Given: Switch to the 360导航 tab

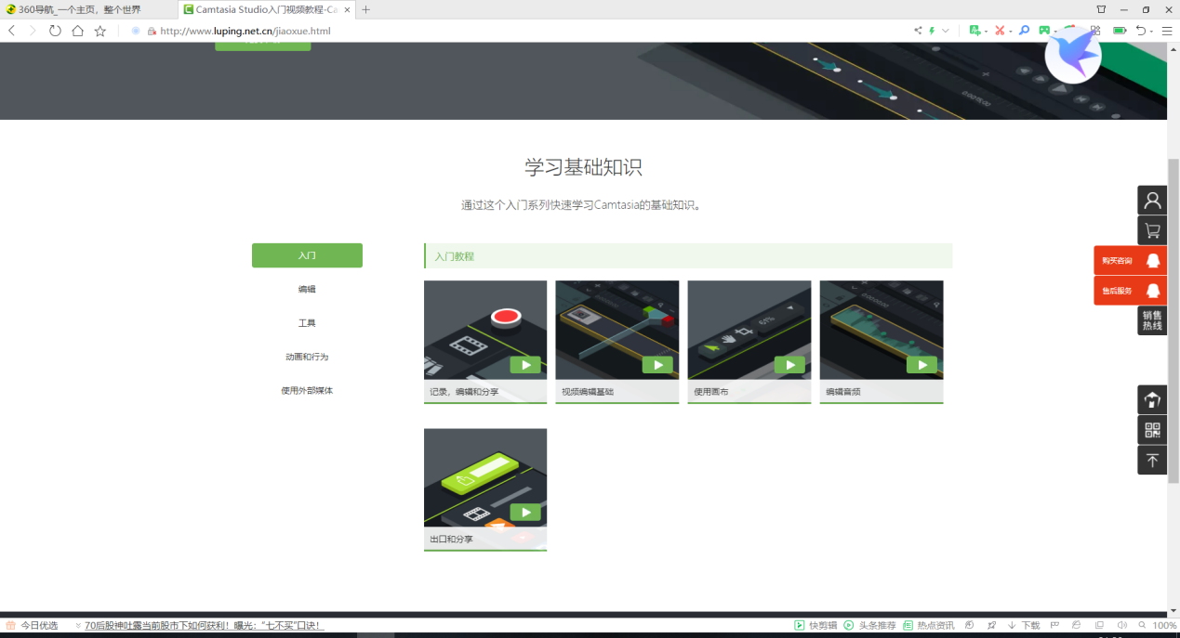Looking at the screenshot, I should 88,9.
